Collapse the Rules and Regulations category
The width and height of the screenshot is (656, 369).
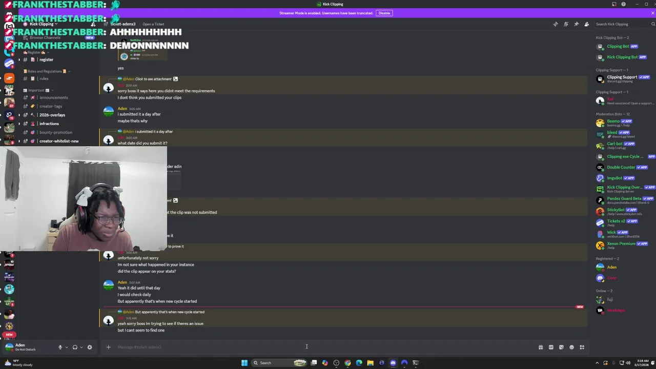point(46,71)
